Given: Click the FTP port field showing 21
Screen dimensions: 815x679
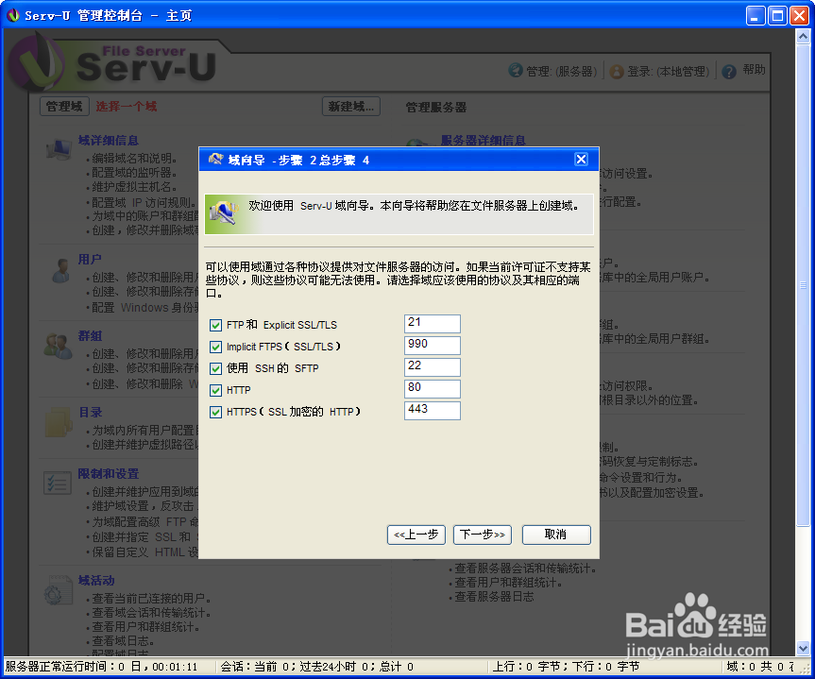Looking at the screenshot, I should click(x=432, y=323).
